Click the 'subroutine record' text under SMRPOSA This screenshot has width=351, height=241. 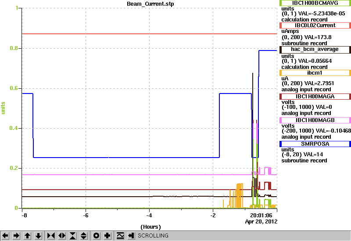[304, 161]
